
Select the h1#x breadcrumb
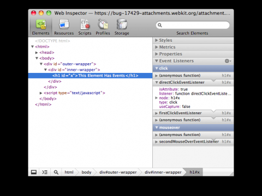[x=194, y=172]
